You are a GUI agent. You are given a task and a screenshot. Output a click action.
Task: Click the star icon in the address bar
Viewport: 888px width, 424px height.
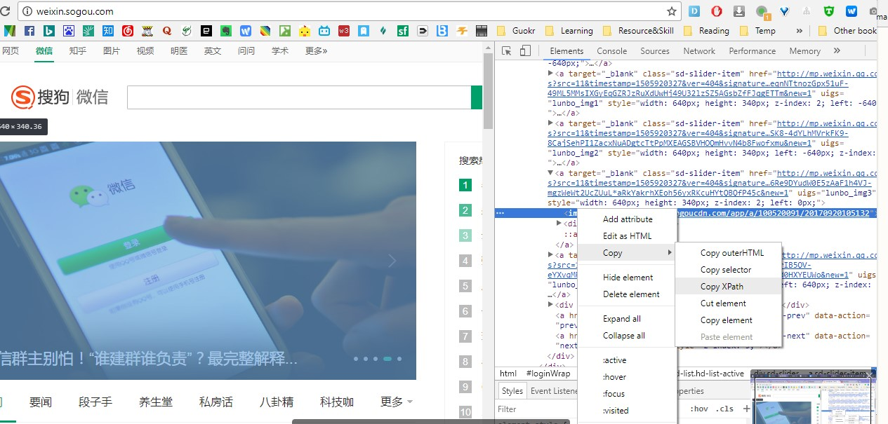coord(671,11)
